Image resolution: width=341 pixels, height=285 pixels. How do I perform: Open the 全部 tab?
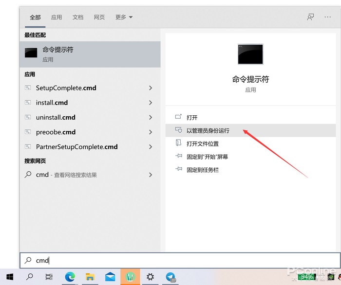[35, 17]
